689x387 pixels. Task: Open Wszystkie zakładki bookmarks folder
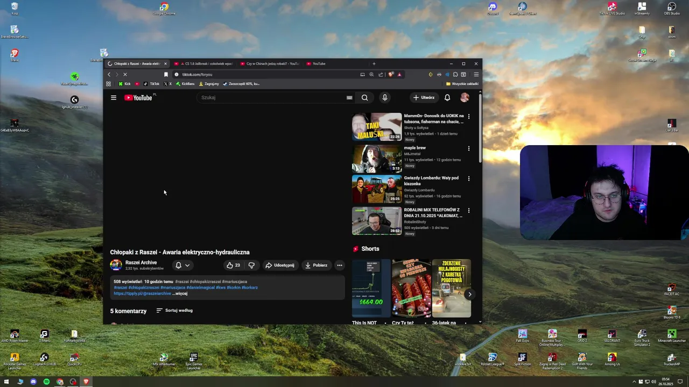pos(462,84)
